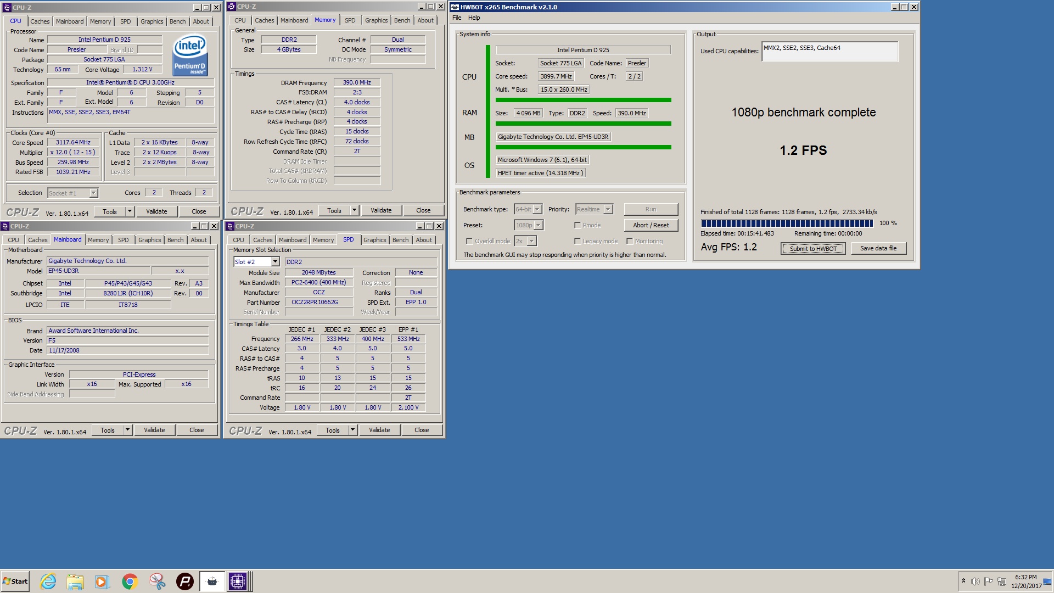
Task: Open Internet Explorer from the taskbar
Action: coord(48,581)
